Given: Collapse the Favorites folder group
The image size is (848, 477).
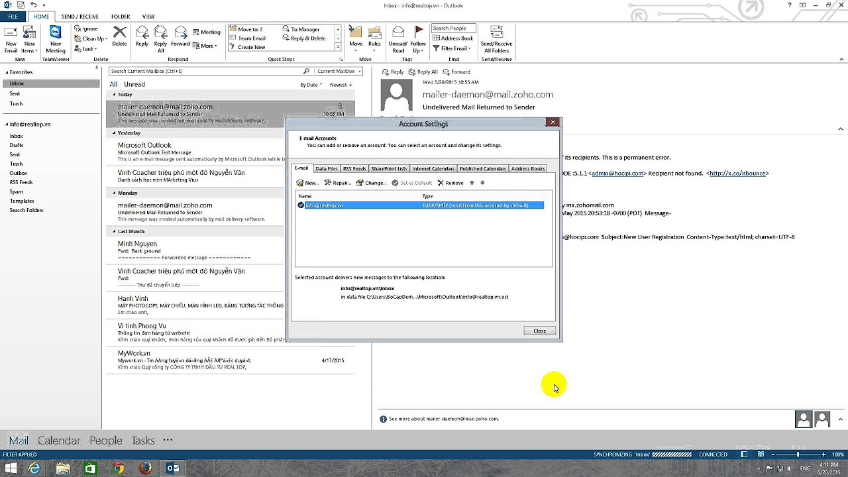Looking at the screenshot, I should [6, 72].
